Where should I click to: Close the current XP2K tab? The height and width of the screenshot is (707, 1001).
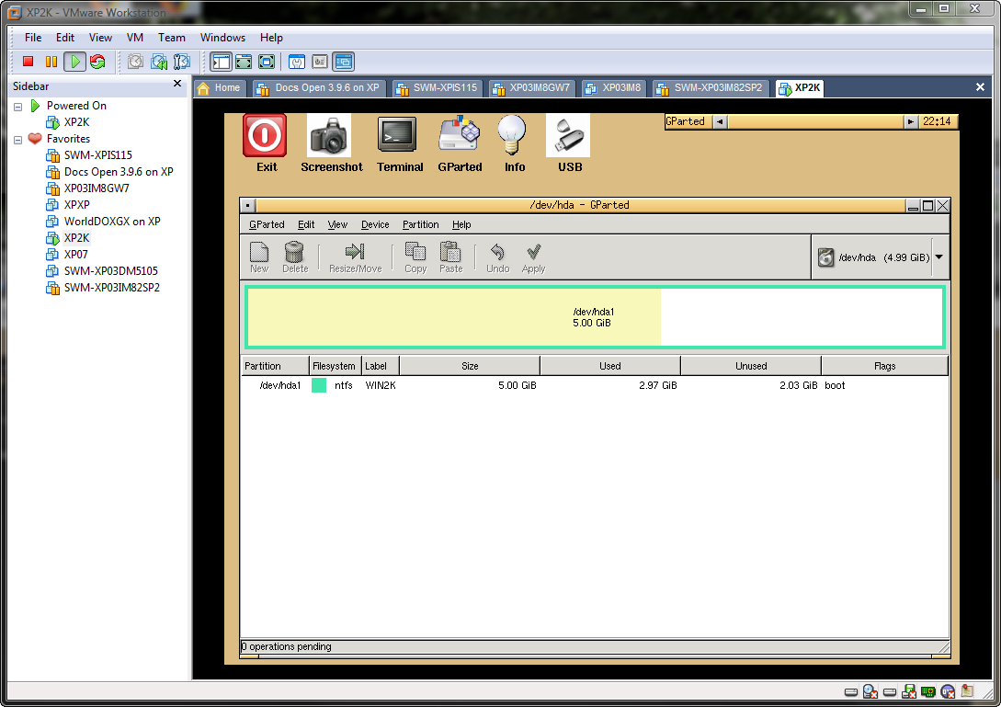coord(980,86)
